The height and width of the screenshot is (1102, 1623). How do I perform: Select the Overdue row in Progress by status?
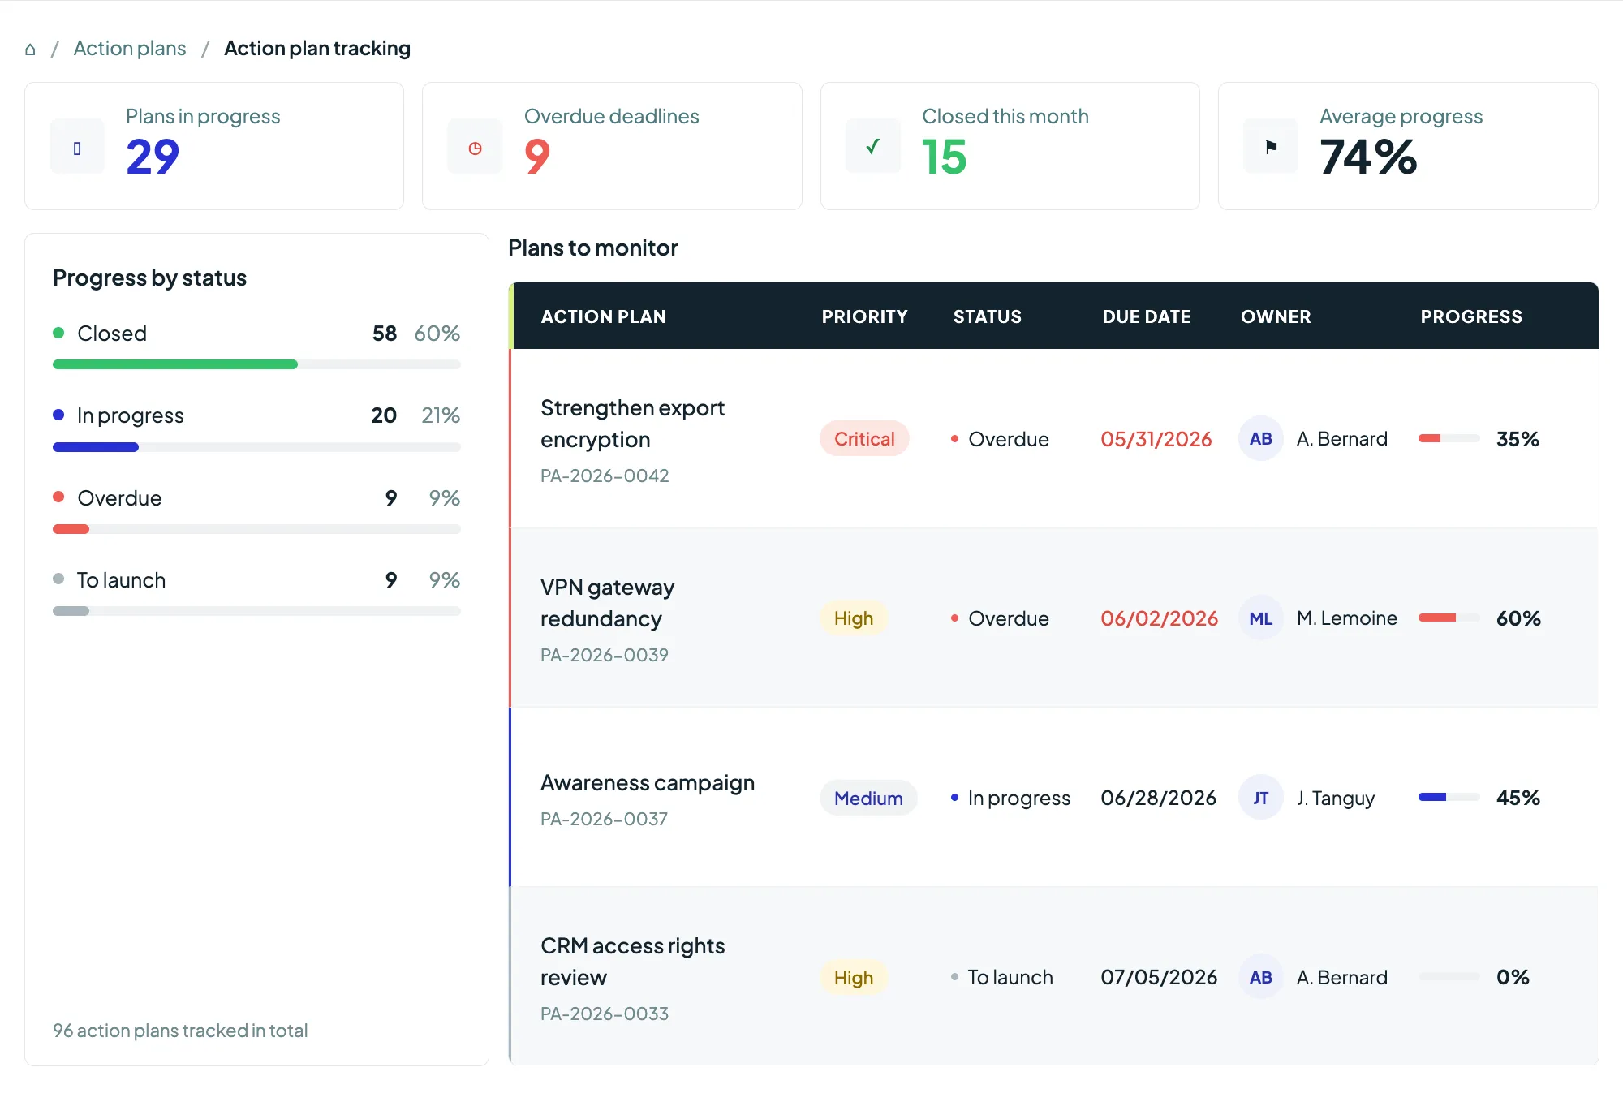[256, 510]
